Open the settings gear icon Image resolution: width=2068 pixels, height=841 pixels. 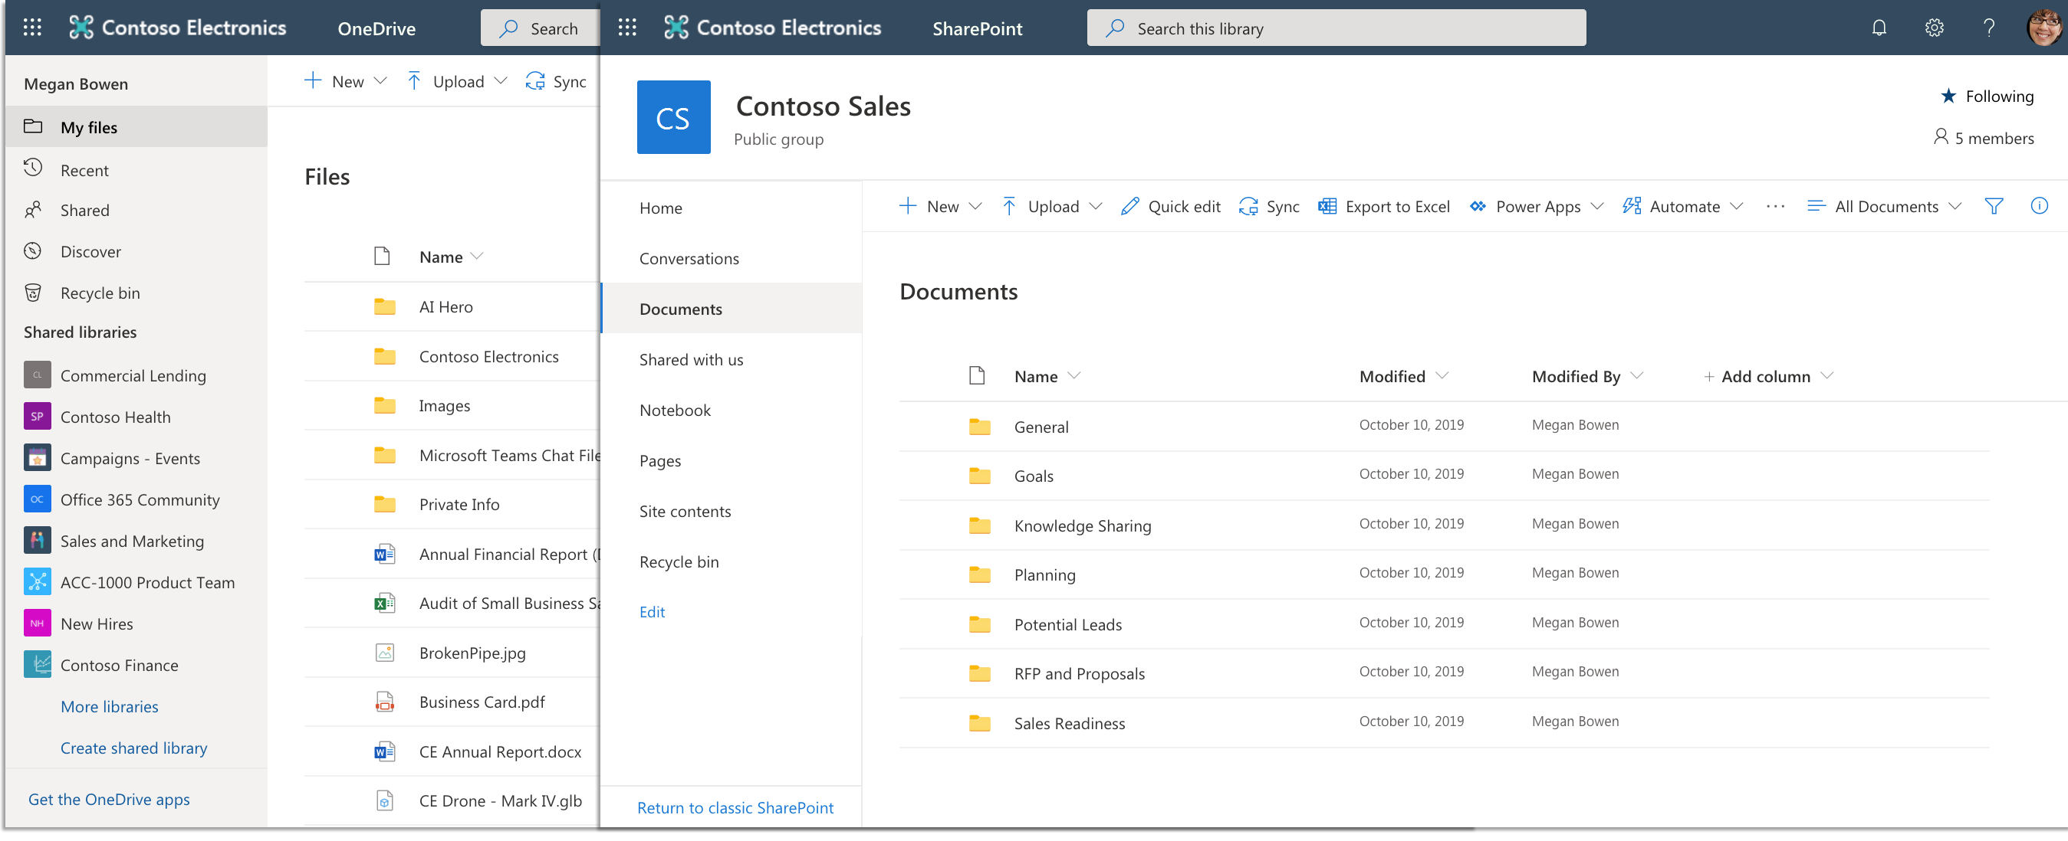click(x=1934, y=28)
